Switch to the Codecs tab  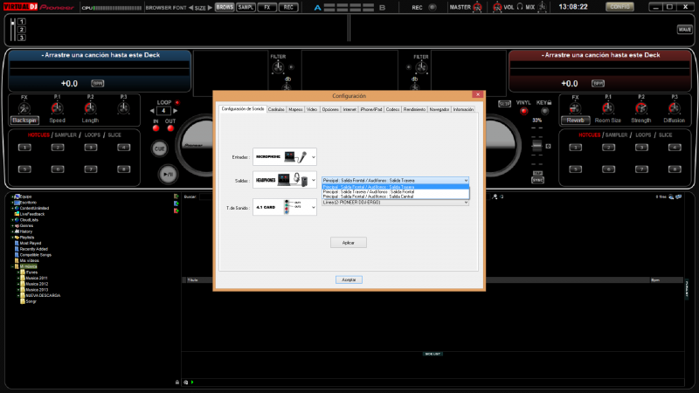coord(392,109)
